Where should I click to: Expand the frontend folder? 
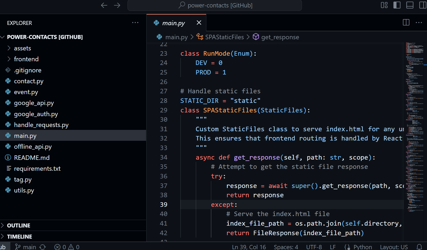73,59
